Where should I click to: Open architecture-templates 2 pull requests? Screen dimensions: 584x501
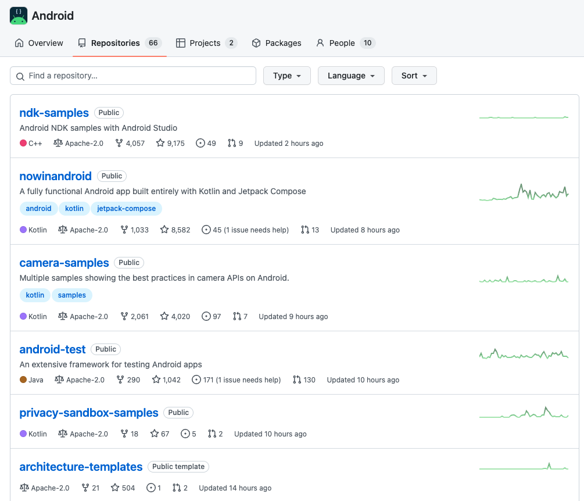point(180,488)
